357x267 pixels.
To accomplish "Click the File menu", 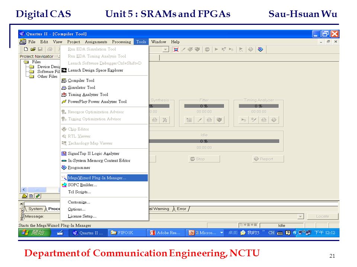I will tap(32, 42).
